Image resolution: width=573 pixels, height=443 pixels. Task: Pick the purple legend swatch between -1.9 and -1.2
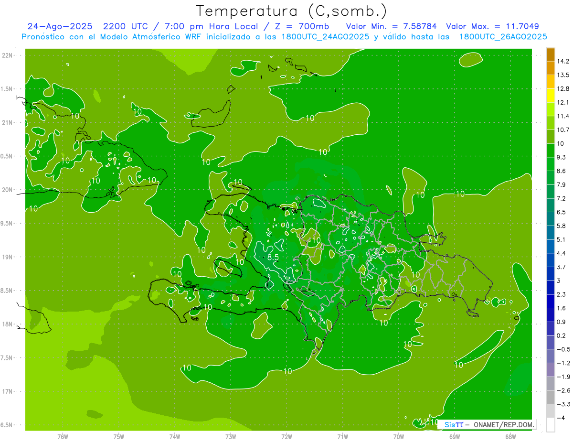[x=551, y=370]
